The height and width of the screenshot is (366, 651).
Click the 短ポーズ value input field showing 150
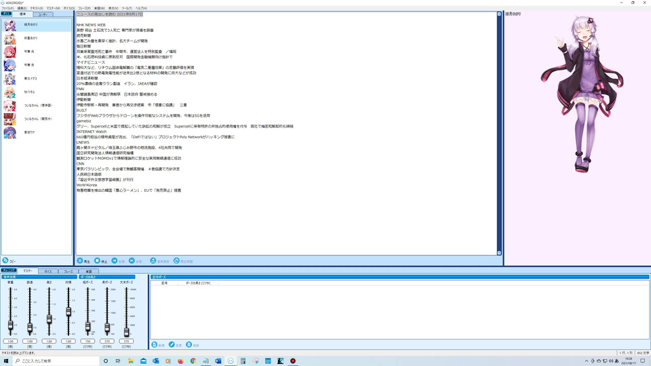(x=87, y=341)
